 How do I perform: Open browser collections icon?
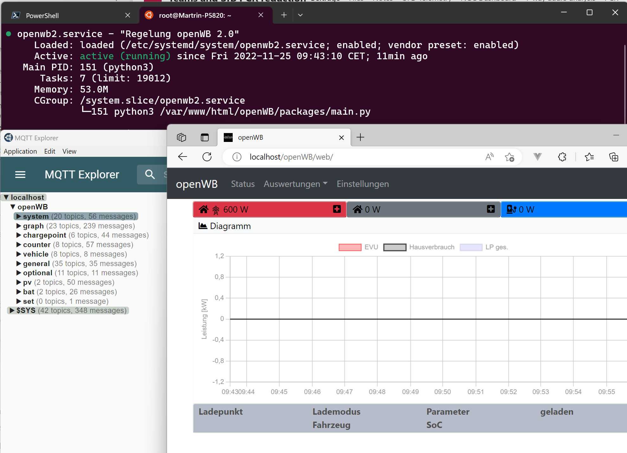point(614,157)
